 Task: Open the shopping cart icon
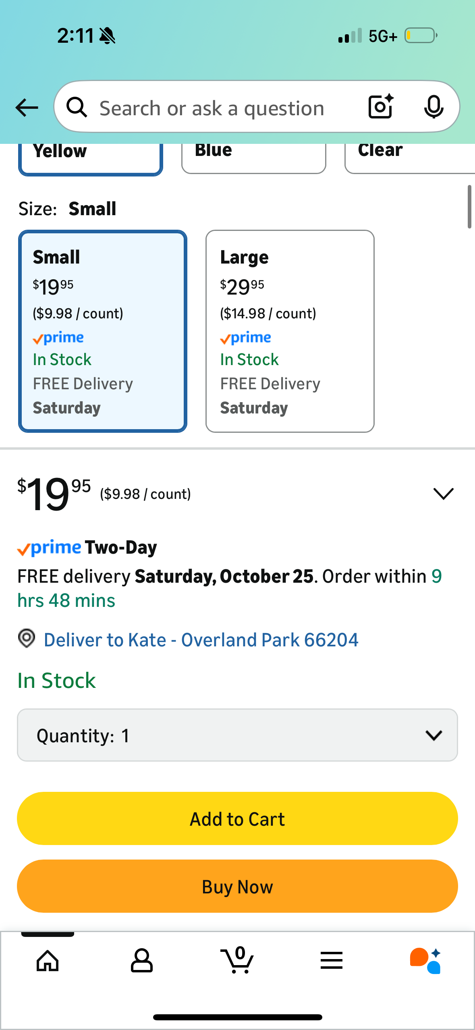click(x=237, y=961)
